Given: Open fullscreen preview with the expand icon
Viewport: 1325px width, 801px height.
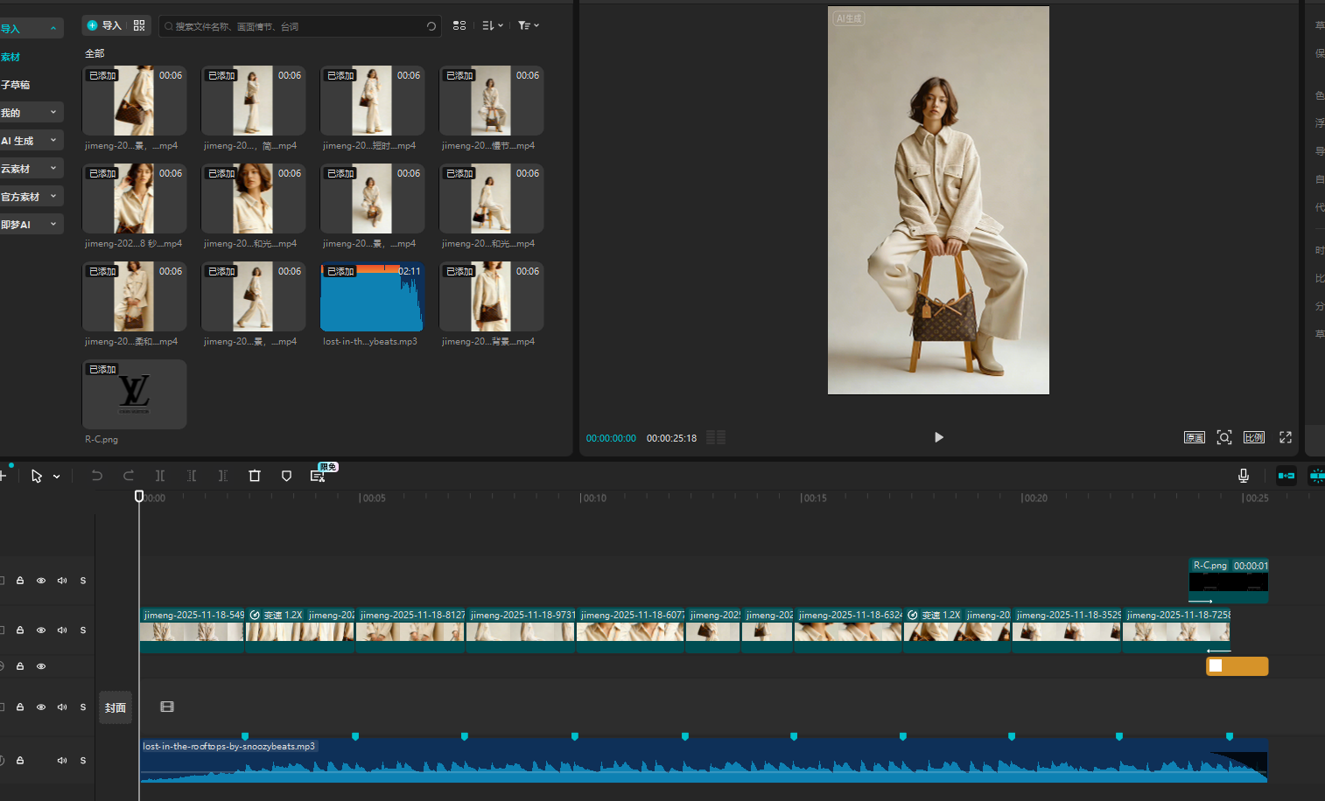Looking at the screenshot, I should [1286, 437].
